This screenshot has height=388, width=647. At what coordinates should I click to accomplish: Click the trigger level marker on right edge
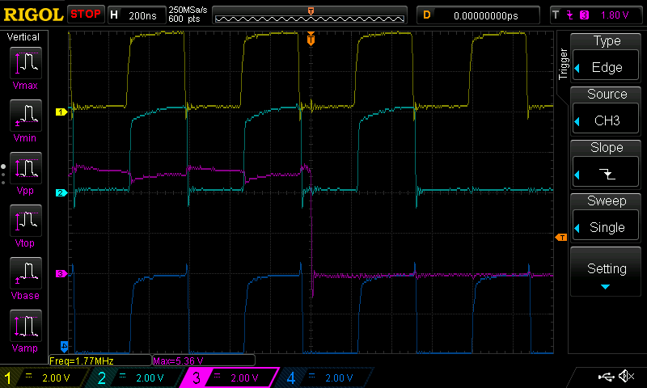[561, 237]
